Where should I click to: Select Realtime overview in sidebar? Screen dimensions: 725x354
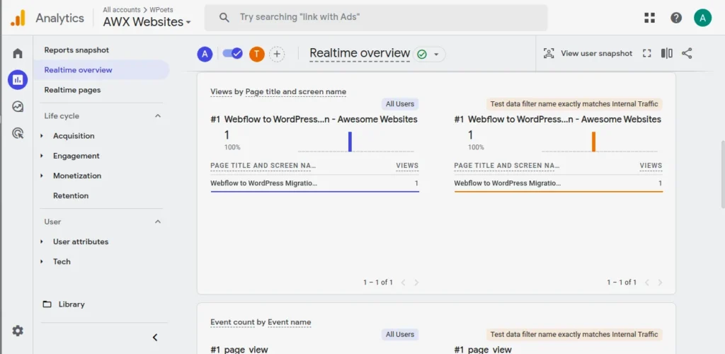click(101, 70)
